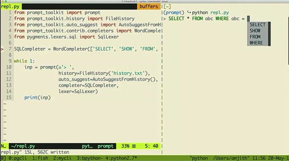The height and width of the screenshot is (161, 289).
Task: Open the repl.py buffer tab
Action: (x=10, y=7)
